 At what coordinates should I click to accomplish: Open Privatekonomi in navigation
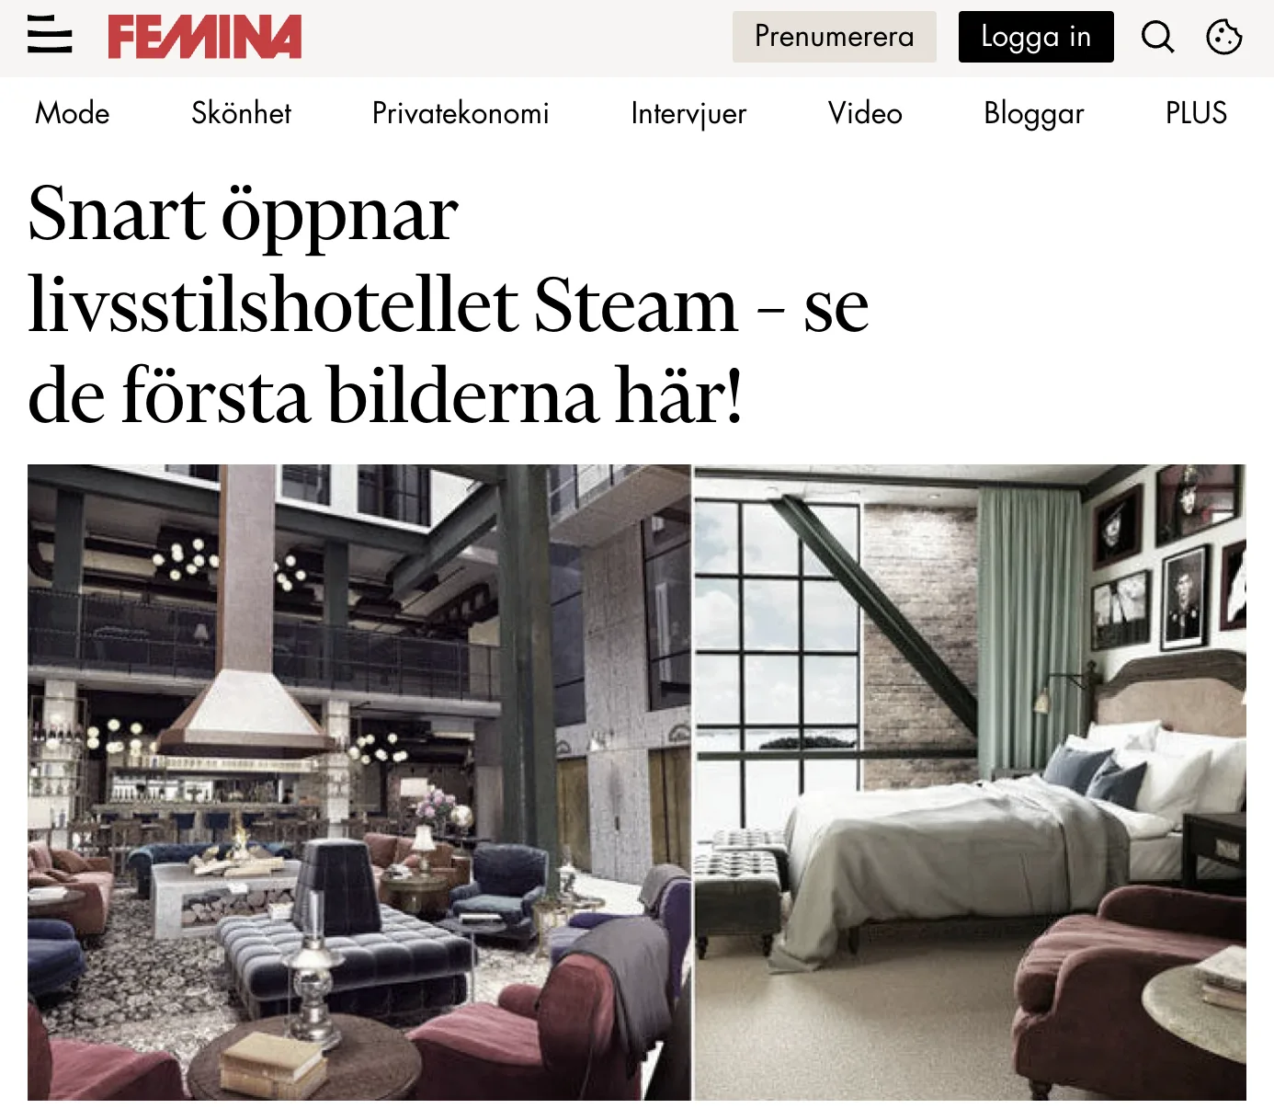(x=461, y=113)
